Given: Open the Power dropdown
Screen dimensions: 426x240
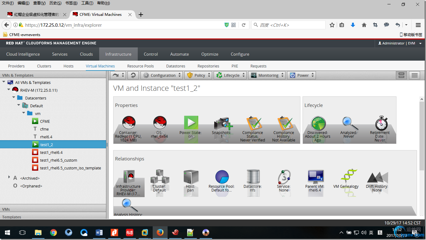Looking at the screenshot, I should 301,75.
